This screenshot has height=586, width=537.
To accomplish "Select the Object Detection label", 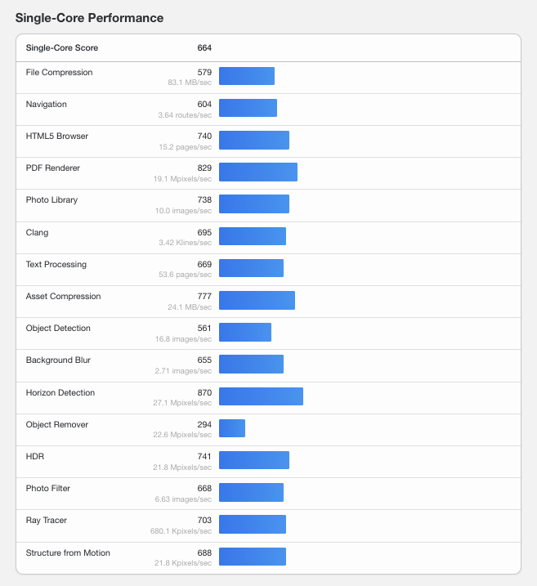I will coord(58,328).
